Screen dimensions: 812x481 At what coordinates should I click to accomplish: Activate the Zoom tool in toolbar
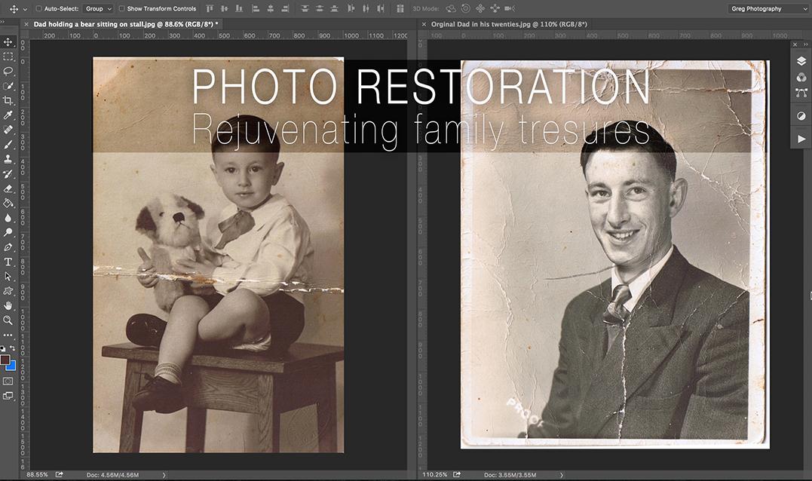coord(8,320)
